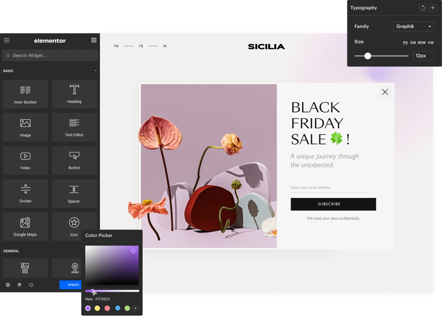Pick the Spacer widget
This screenshot has height=316, width=442.
pyautogui.click(x=74, y=194)
